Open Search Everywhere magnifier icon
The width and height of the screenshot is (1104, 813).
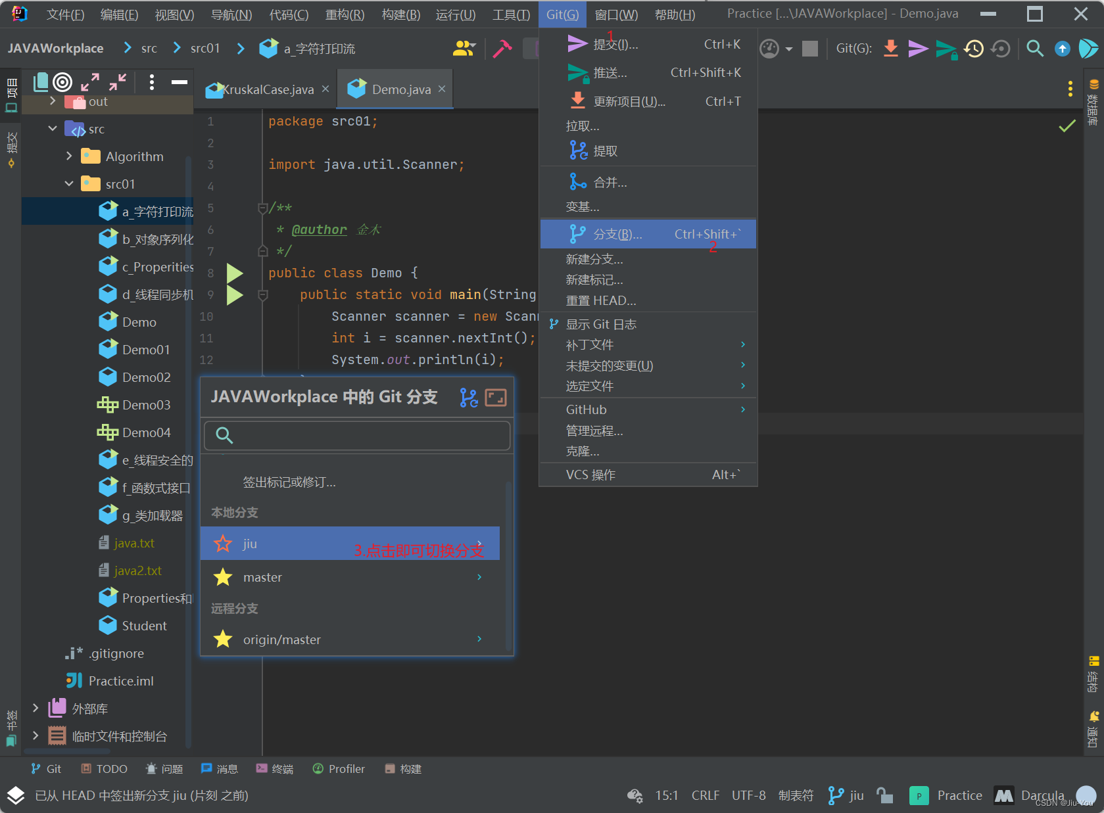[x=1035, y=48]
